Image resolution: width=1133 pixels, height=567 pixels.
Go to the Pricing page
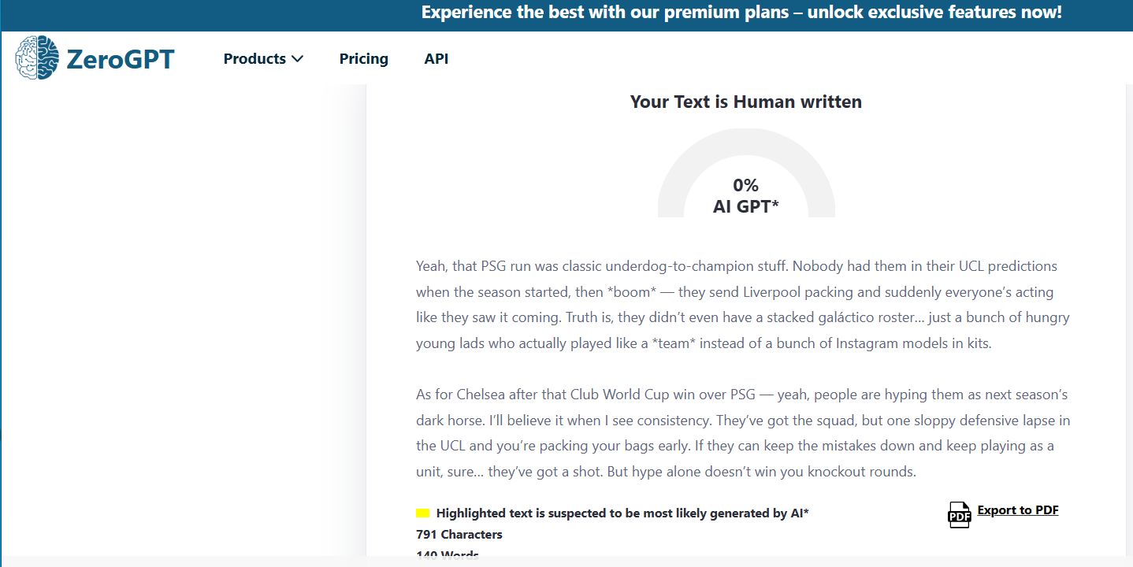(364, 59)
